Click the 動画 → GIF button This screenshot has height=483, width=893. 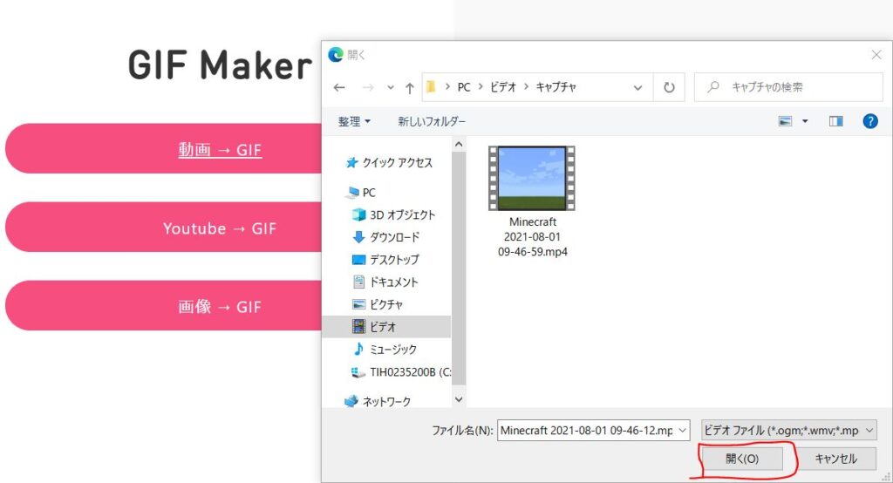point(164,149)
